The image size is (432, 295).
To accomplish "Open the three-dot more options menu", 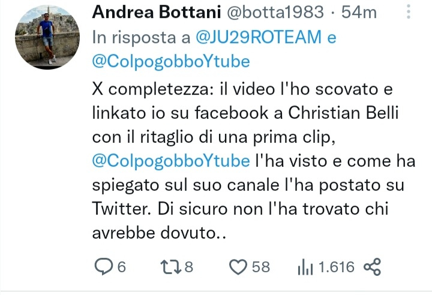I will click(409, 11).
